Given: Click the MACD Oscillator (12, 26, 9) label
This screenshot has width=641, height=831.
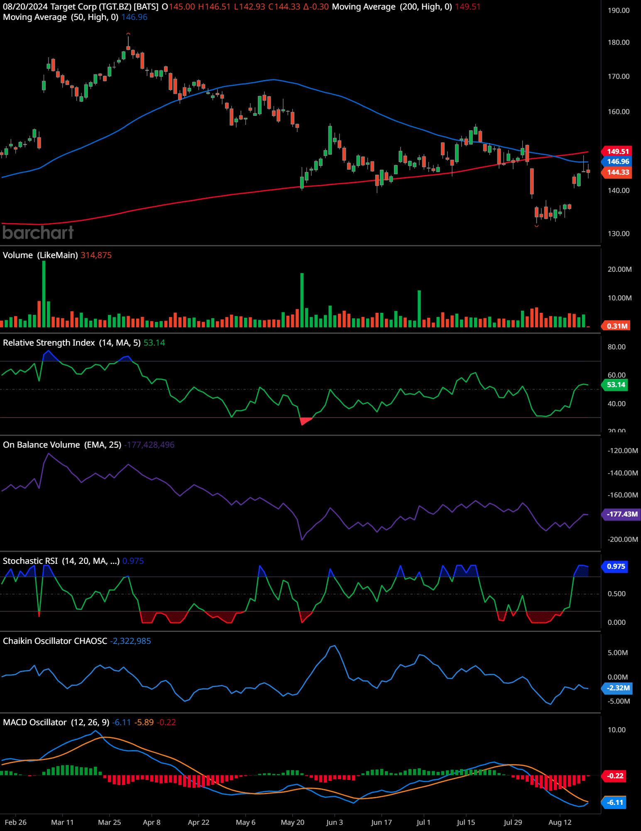Looking at the screenshot, I should (56, 722).
